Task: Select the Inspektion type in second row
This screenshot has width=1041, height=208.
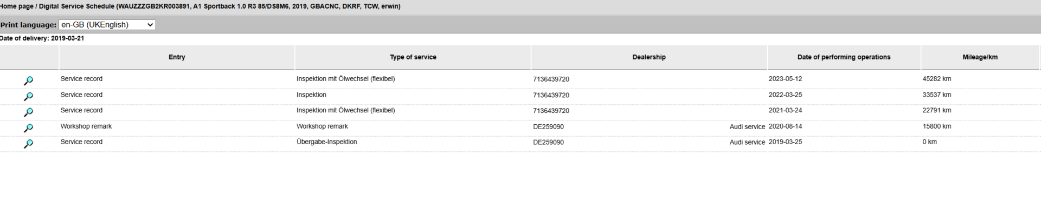Action: tap(311, 95)
